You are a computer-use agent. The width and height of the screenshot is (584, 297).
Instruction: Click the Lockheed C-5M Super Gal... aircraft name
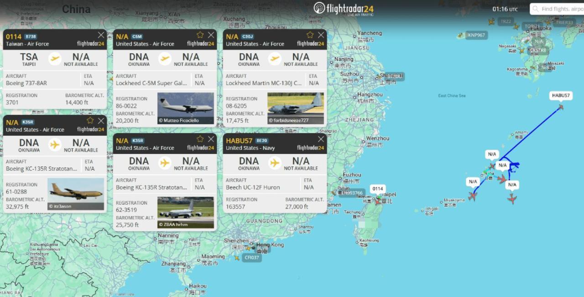coord(151,83)
